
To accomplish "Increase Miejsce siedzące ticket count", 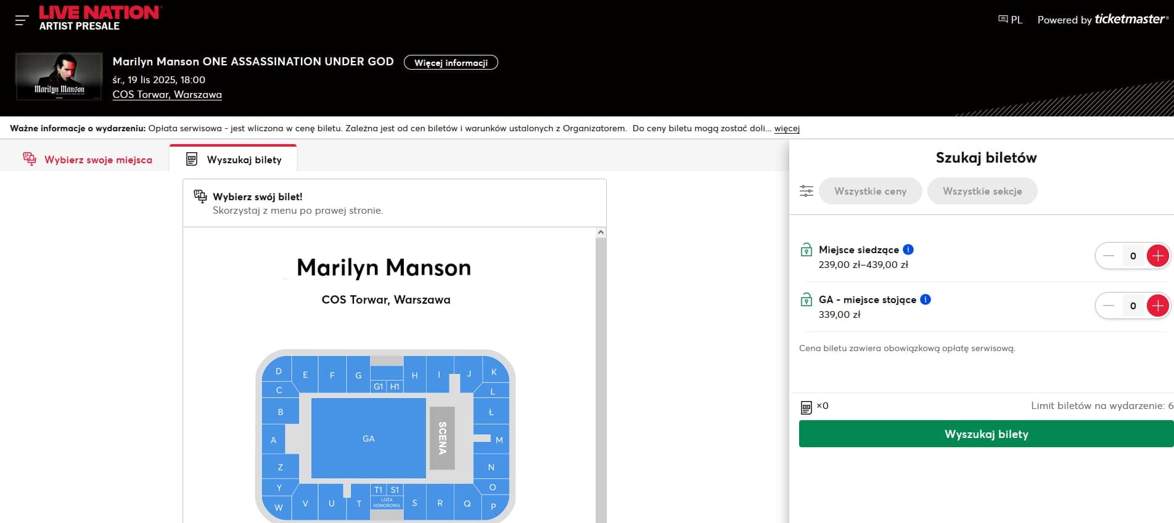I will pos(1157,256).
